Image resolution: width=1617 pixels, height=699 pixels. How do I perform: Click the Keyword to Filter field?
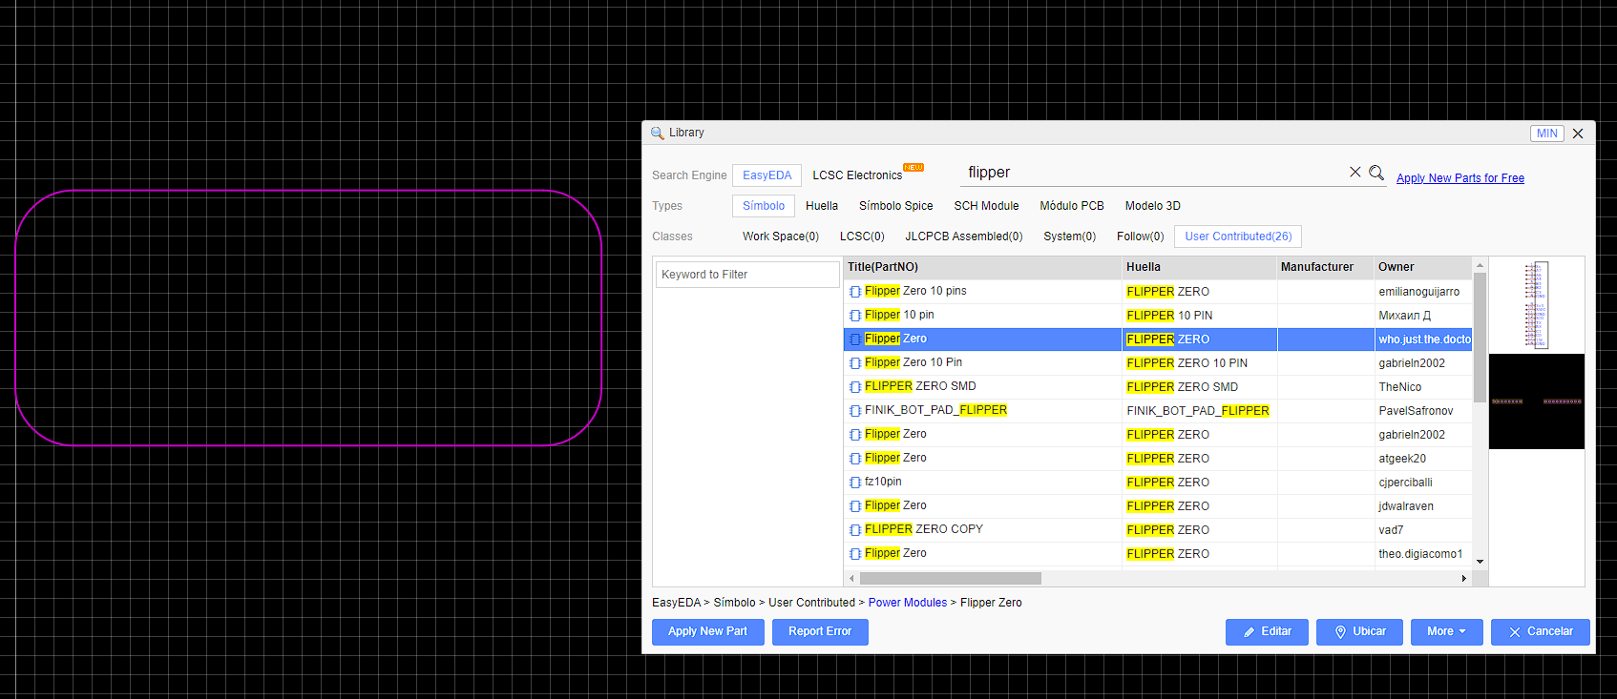pyautogui.click(x=746, y=275)
